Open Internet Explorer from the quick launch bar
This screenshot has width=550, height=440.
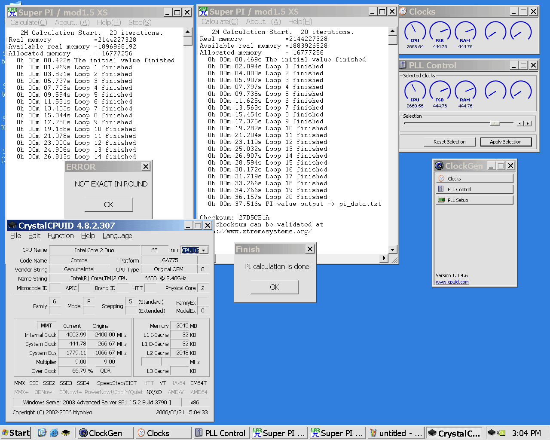54,433
